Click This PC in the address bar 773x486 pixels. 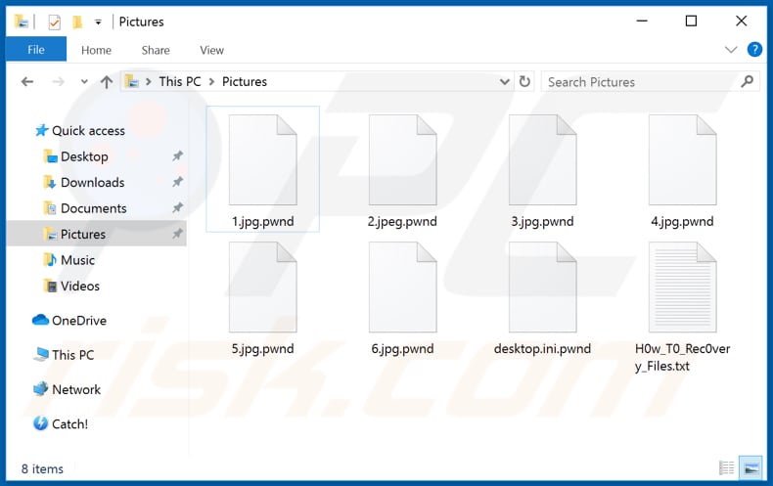(180, 81)
